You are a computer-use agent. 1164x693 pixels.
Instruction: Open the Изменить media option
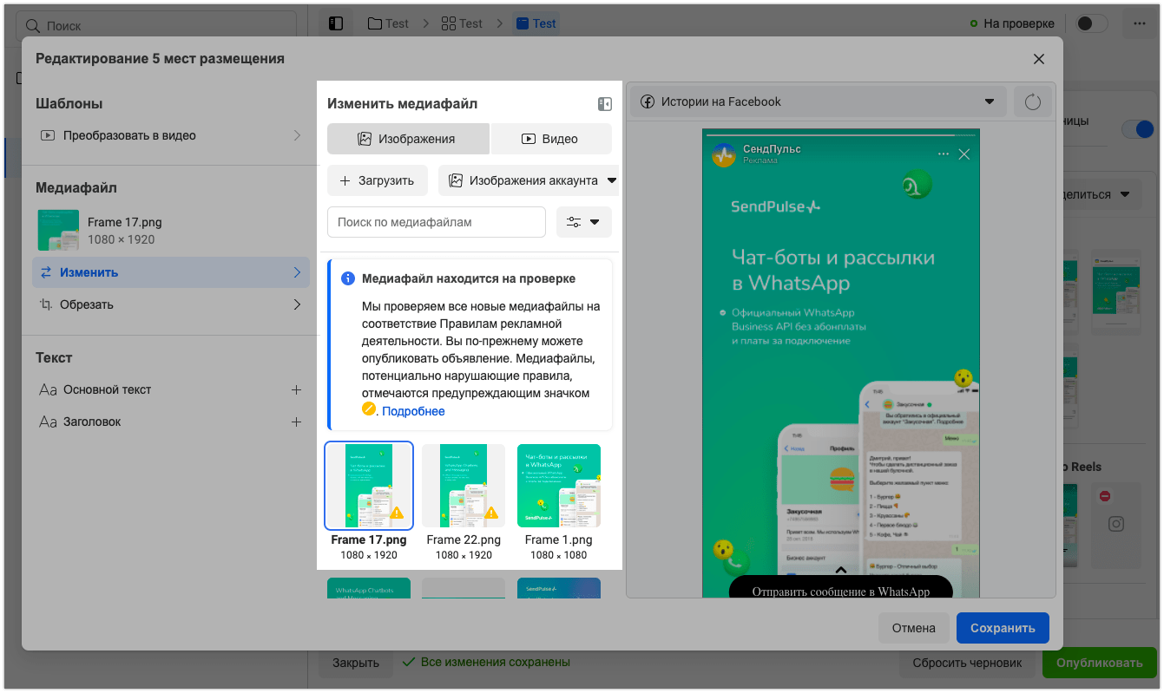pos(170,272)
